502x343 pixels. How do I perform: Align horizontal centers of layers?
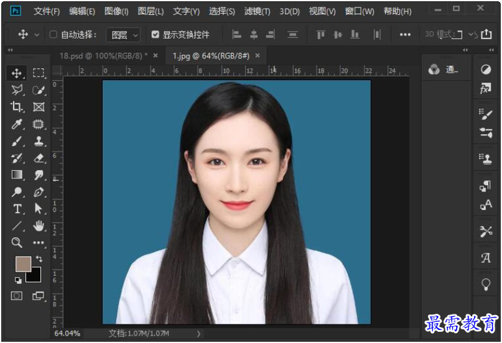(x=254, y=34)
